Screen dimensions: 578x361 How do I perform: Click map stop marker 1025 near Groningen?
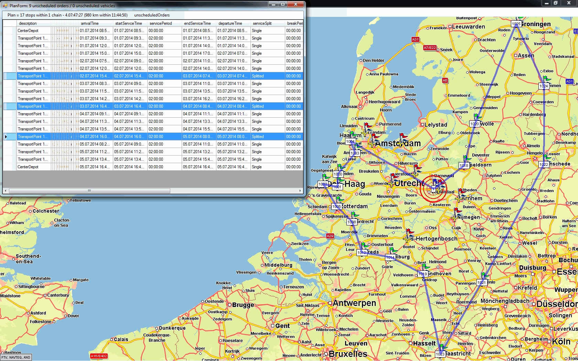[516, 24]
